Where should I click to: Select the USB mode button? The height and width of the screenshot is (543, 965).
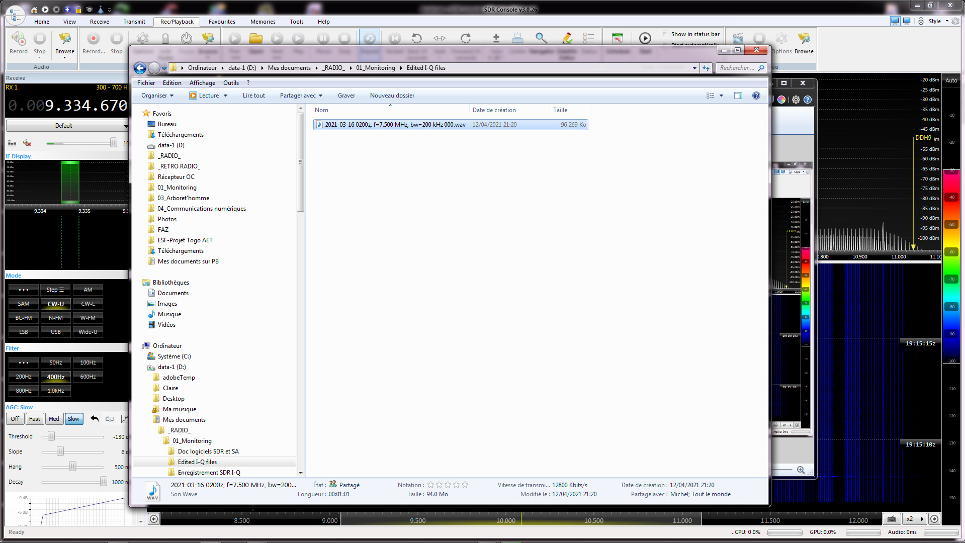[56, 332]
